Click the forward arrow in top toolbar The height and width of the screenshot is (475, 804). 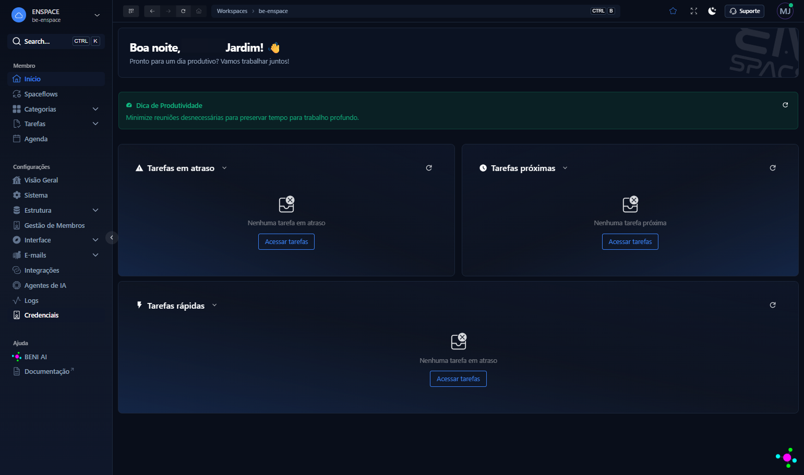pos(168,11)
